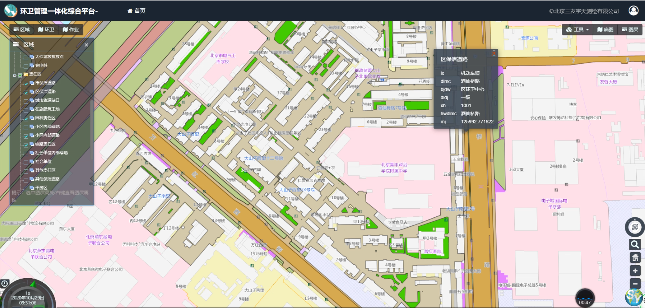Uncheck the 园林责任区 layer
Image resolution: width=645 pixels, height=308 pixels.
coord(26,119)
